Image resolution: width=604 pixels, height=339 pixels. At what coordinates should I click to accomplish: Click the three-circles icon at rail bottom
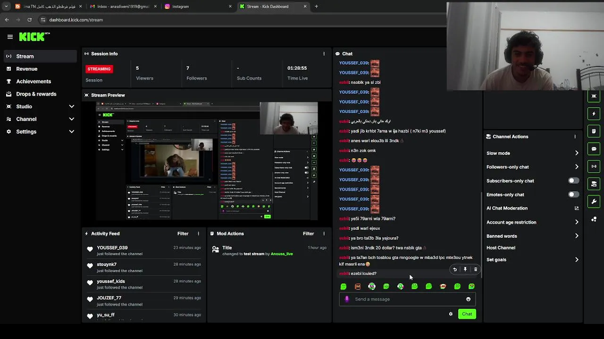[594, 219]
